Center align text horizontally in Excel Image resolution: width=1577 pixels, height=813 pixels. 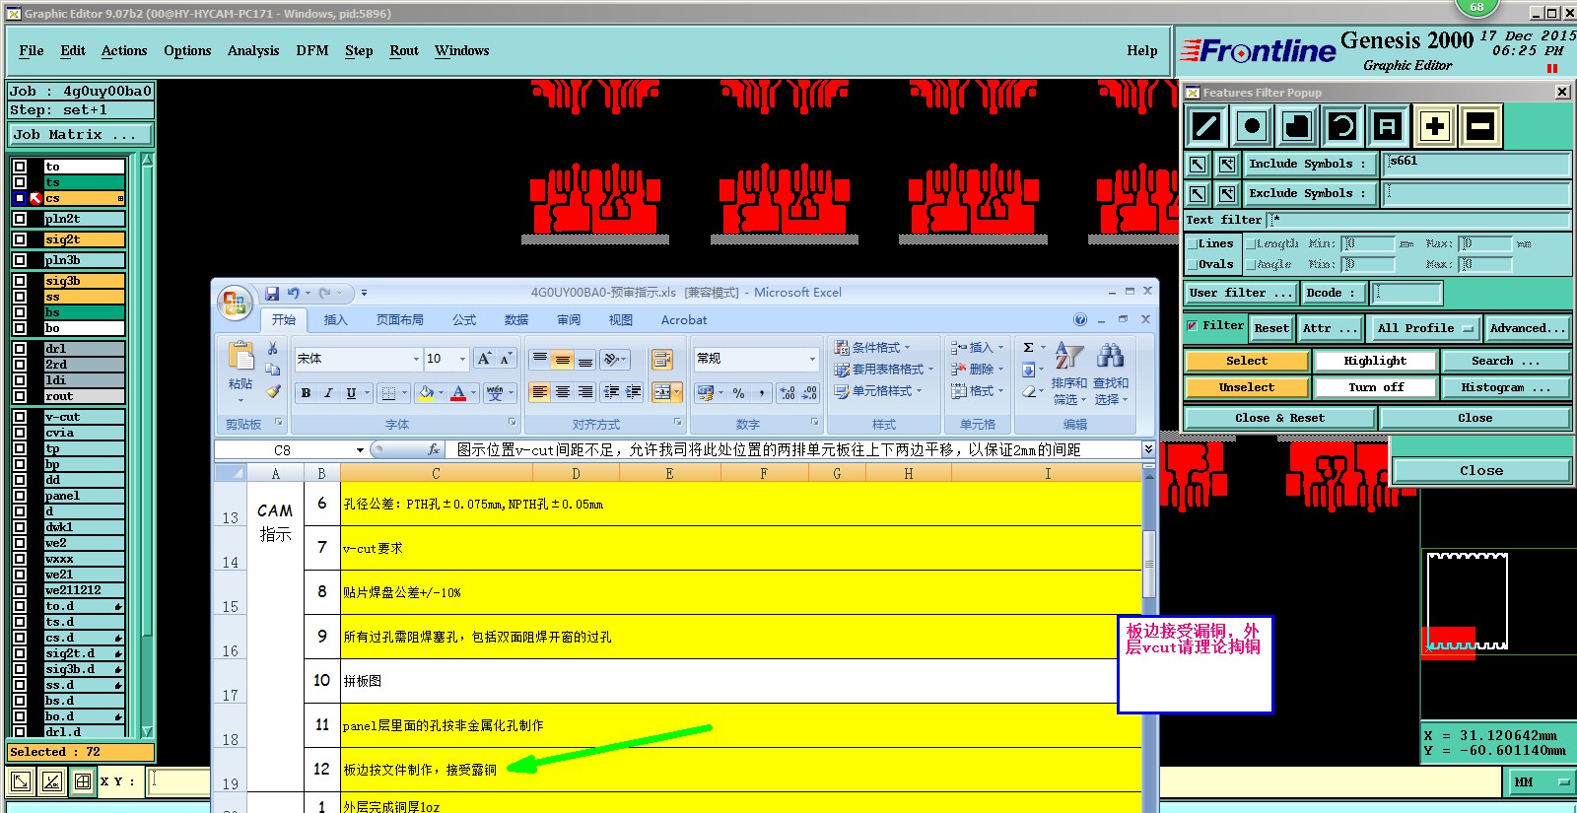pyautogui.click(x=562, y=392)
